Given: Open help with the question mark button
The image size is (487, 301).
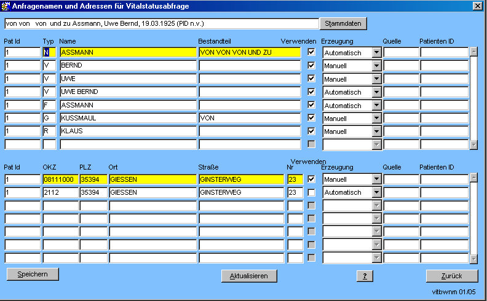Looking at the screenshot, I should [x=365, y=276].
